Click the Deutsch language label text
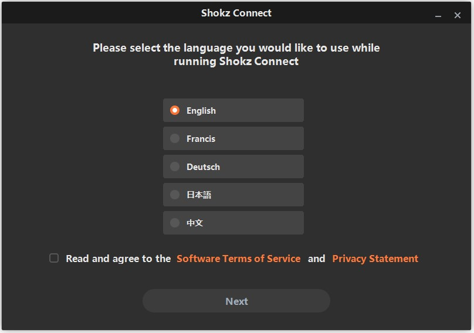This screenshot has width=474, height=333. pyautogui.click(x=203, y=167)
